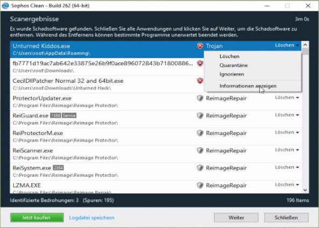Click the shield icon on the LZMA.EXE row

click(x=200, y=186)
